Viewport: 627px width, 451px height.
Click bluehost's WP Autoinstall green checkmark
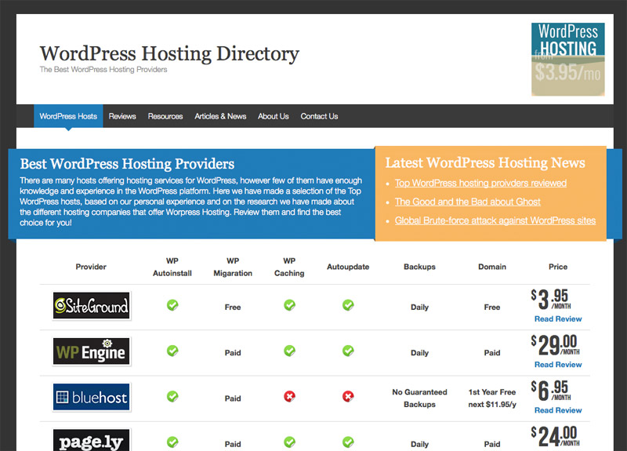point(172,397)
